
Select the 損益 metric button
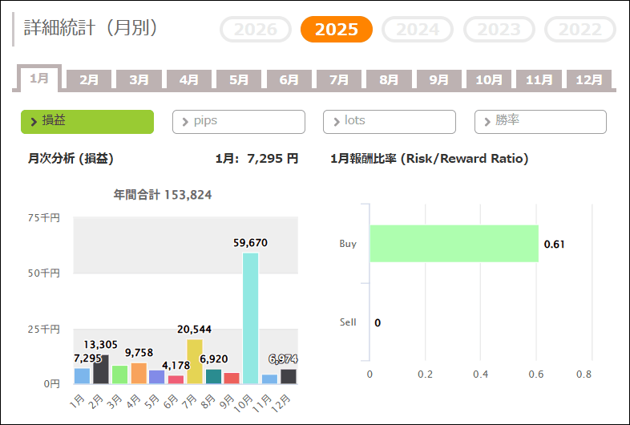click(x=87, y=121)
